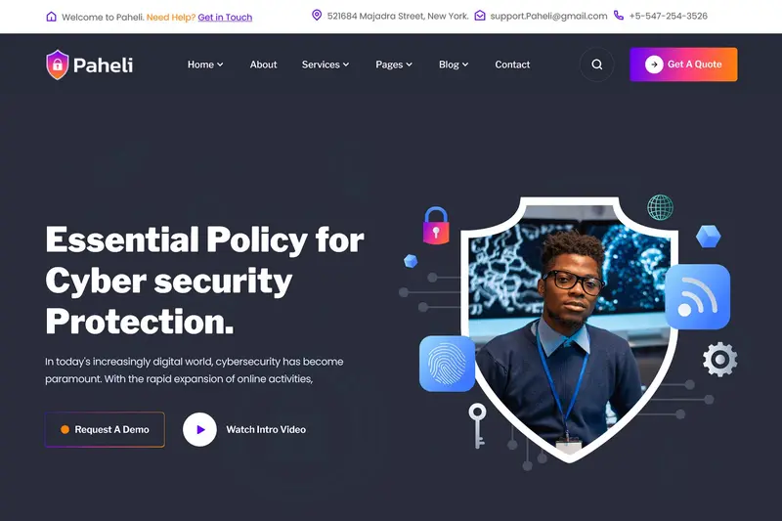Open the About menu item
The width and height of the screenshot is (782, 521).
pos(263,65)
